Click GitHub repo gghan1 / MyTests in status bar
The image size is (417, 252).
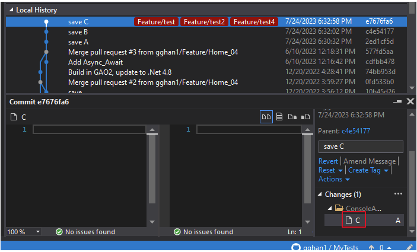[x=324, y=247]
